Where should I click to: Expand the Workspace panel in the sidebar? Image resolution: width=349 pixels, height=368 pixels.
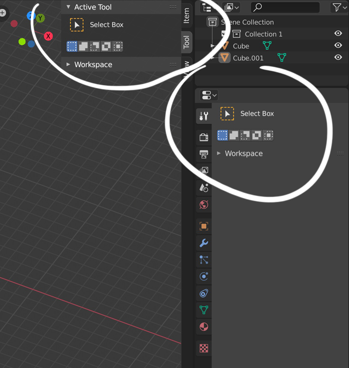click(68, 64)
